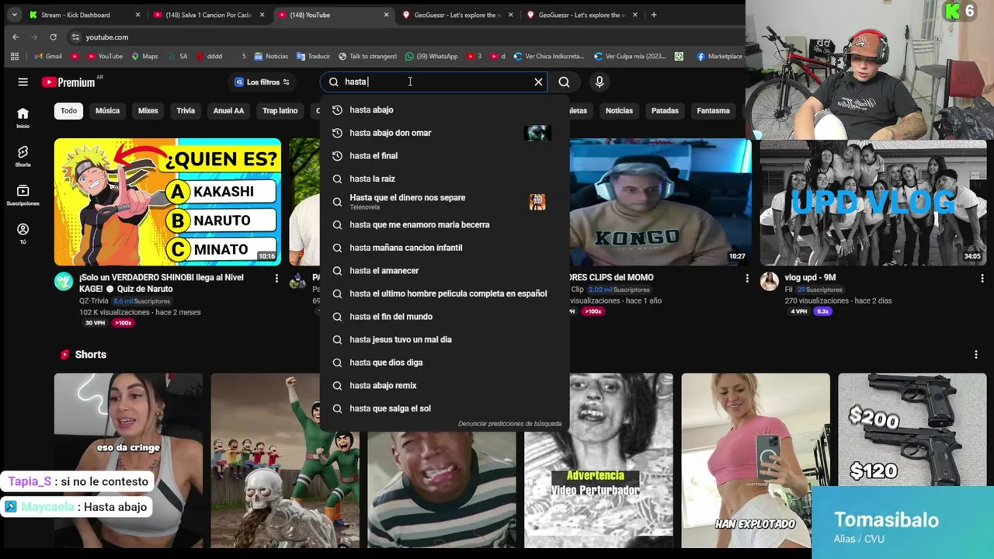Viewport: 994px width, 559px height.
Task: Select the Mixes filter chip
Action: [x=148, y=110]
